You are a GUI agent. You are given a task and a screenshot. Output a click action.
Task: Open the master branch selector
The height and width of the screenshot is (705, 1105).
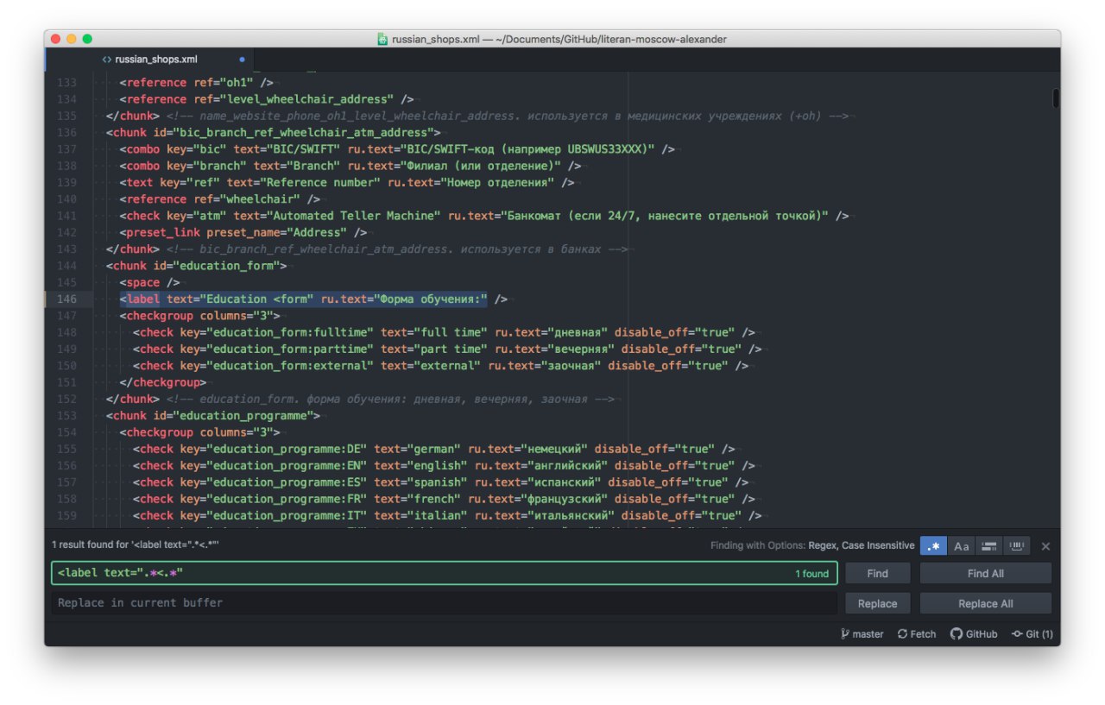tap(862, 634)
